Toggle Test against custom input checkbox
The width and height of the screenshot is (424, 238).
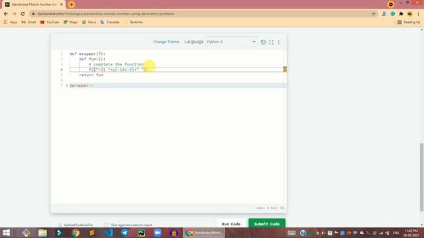coord(106,225)
